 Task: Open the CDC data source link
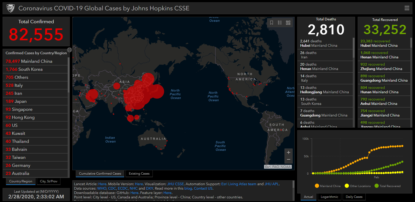112,189
